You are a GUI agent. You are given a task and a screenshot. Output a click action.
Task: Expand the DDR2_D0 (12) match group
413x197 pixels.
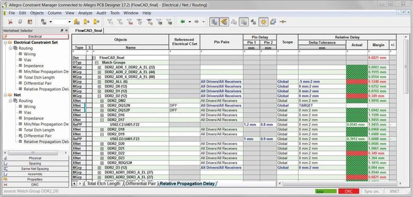(x=99, y=86)
